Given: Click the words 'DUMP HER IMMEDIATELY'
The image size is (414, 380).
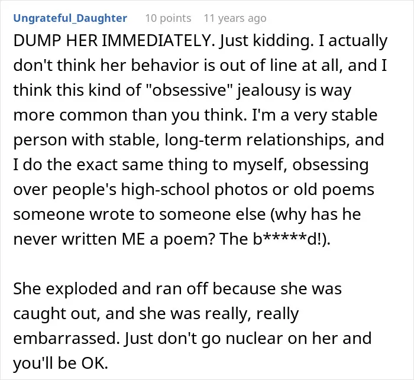Looking at the screenshot, I should [x=113, y=41].
